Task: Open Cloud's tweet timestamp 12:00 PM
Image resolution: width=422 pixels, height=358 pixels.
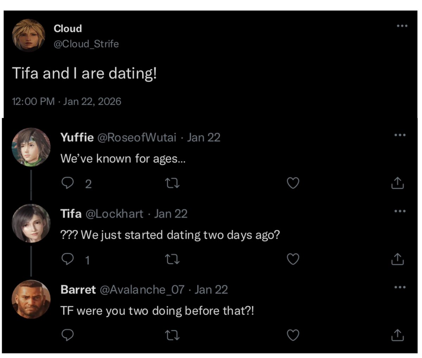Action: click(33, 102)
